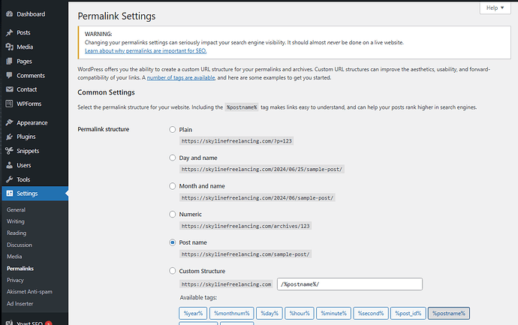Enable the Custom Structure radio button
This screenshot has width=518, height=325.
(173, 271)
